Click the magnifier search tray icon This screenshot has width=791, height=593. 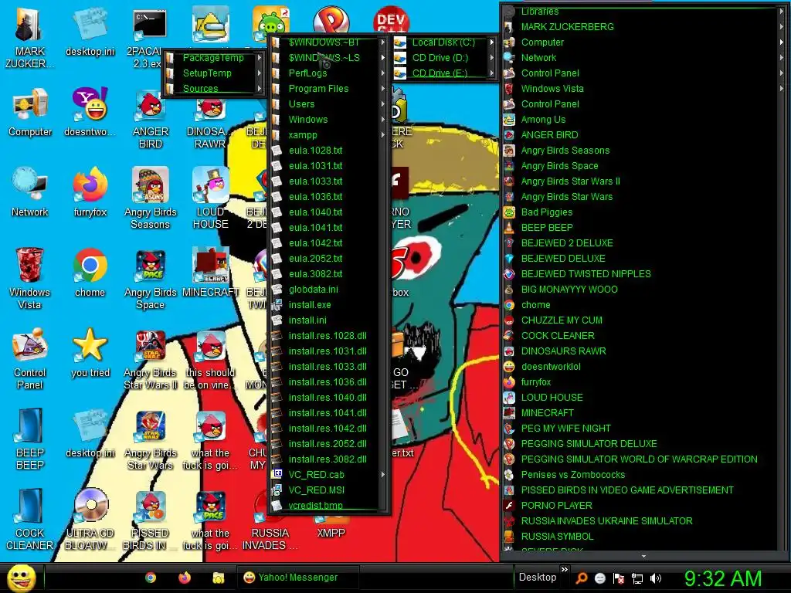coord(582,578)
